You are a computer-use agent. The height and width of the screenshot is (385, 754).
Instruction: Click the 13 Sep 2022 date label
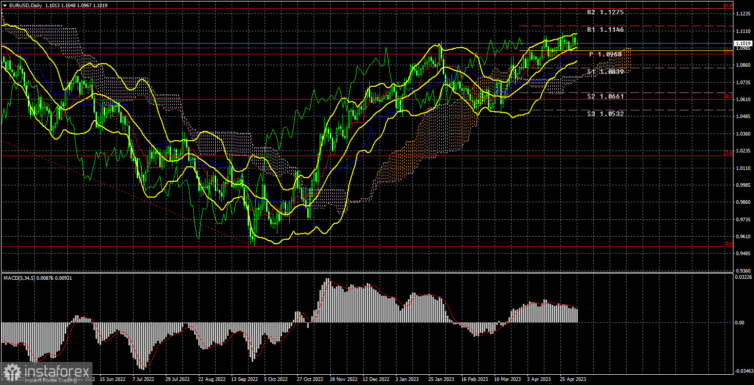tap(244, 379)
